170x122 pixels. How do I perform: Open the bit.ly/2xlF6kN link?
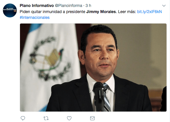pyautogui.click(x=149, y=12)
